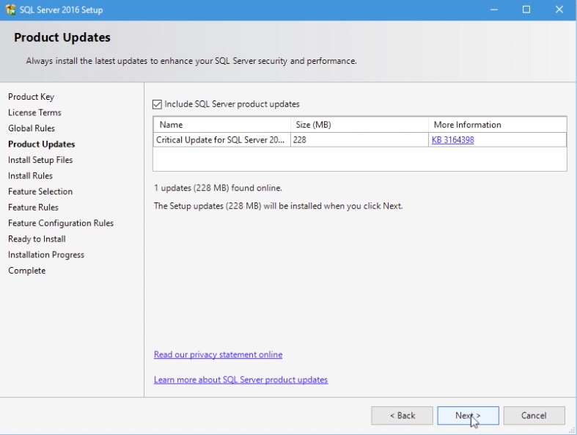Minimize the SQL Server 2016 Setup window
Viewport: 577px width, 435px height.
(494, 10)
